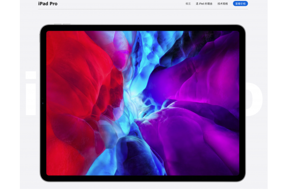
Task: Open the 技术规格 tech specs tab
Action: click(223, 3)
